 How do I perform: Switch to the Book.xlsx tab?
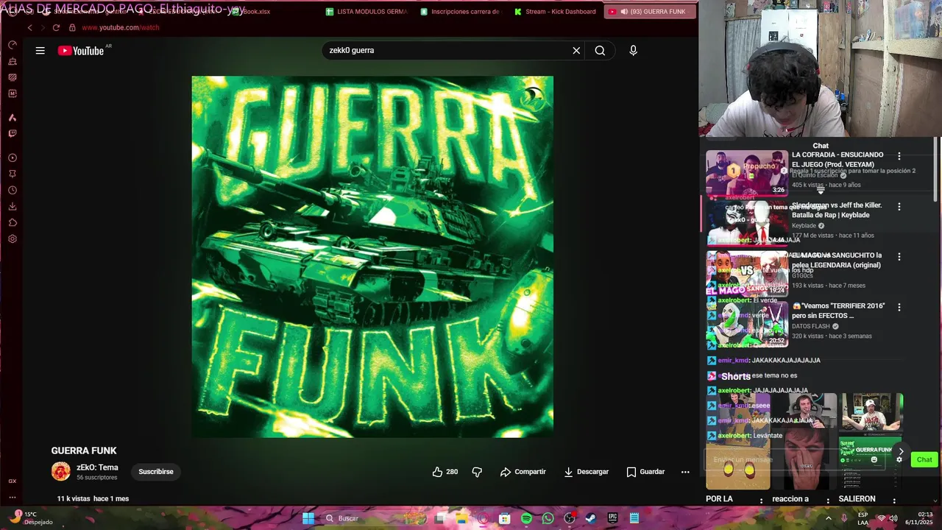pyautogui.click(x=251, y=12)
